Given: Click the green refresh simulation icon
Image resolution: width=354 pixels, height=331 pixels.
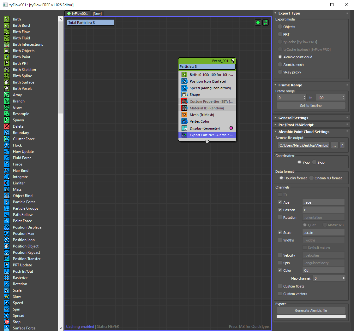Looking at the screenshot, I should click(266, 22).
